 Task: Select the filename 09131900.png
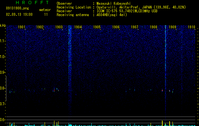click(x=17, y=9)
